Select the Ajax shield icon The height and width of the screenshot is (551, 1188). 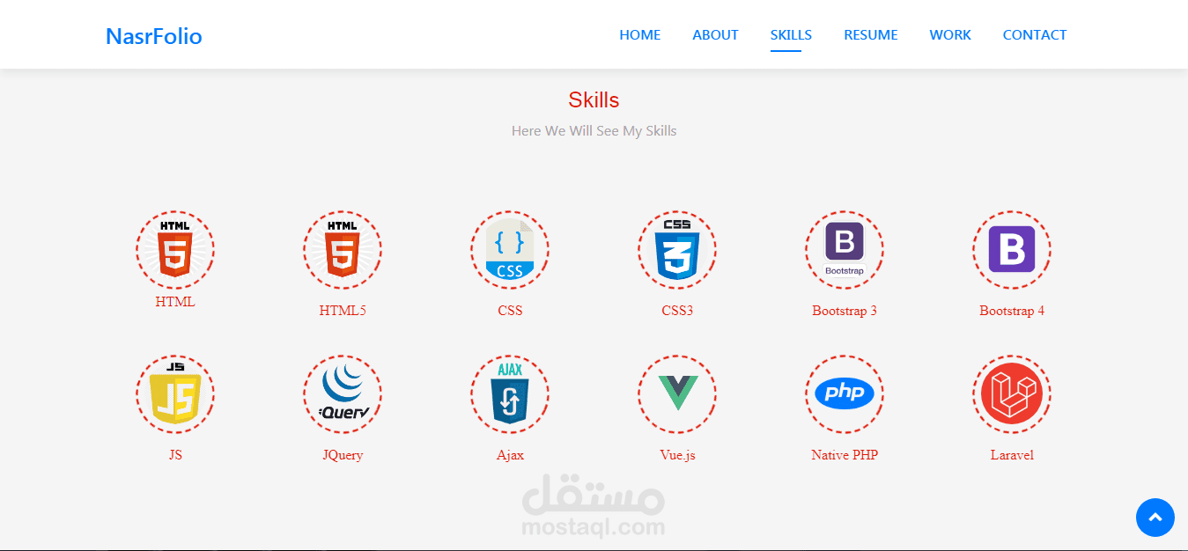pos(509,393)
